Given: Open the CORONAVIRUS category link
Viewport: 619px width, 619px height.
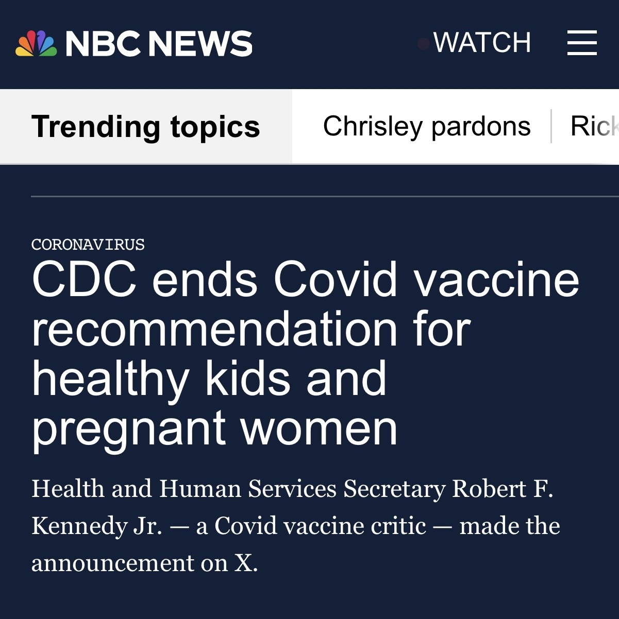Looking at the screenshot, I should [88, 245].
